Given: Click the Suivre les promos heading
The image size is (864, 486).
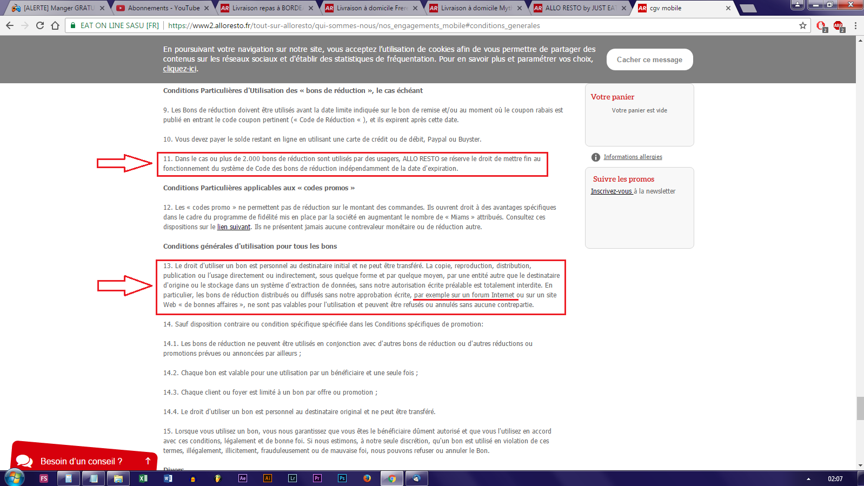Looking at the screenshot, I should tap(623, 179).
